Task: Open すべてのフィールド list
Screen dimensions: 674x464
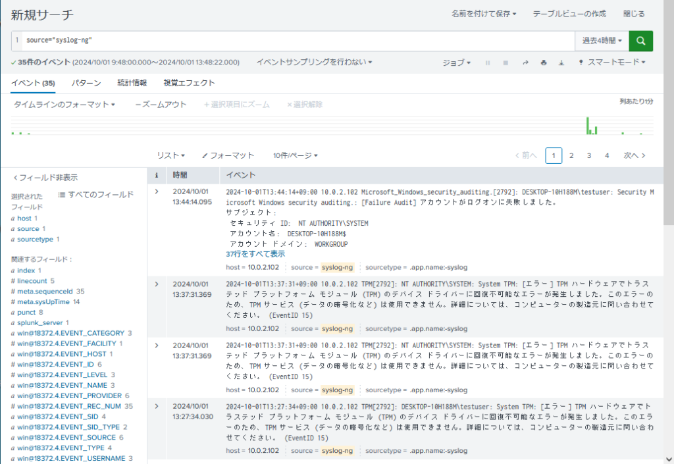Action: tap(96, 195)
